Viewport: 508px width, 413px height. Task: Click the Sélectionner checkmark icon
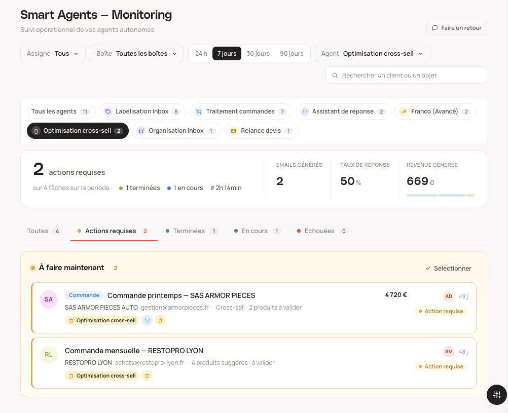pos(428,268)
